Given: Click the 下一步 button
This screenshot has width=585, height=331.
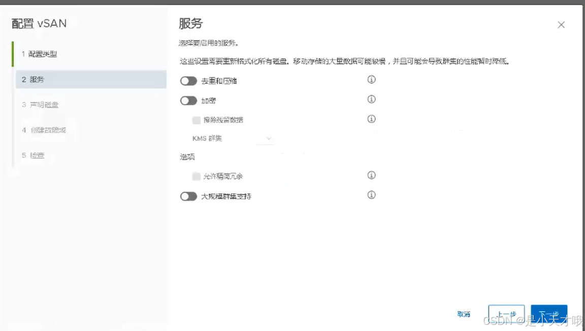Looking at the screenshot, I should click(x=549, y=314).
